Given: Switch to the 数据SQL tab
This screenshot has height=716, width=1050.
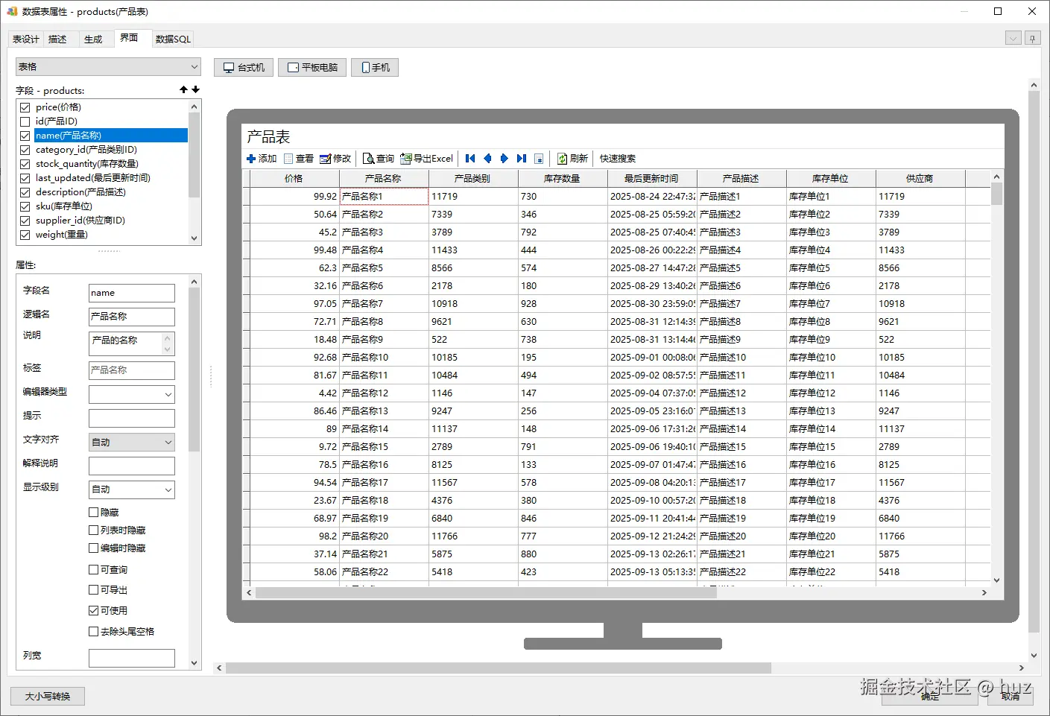Looking at the screenshot, I should 173,39.
